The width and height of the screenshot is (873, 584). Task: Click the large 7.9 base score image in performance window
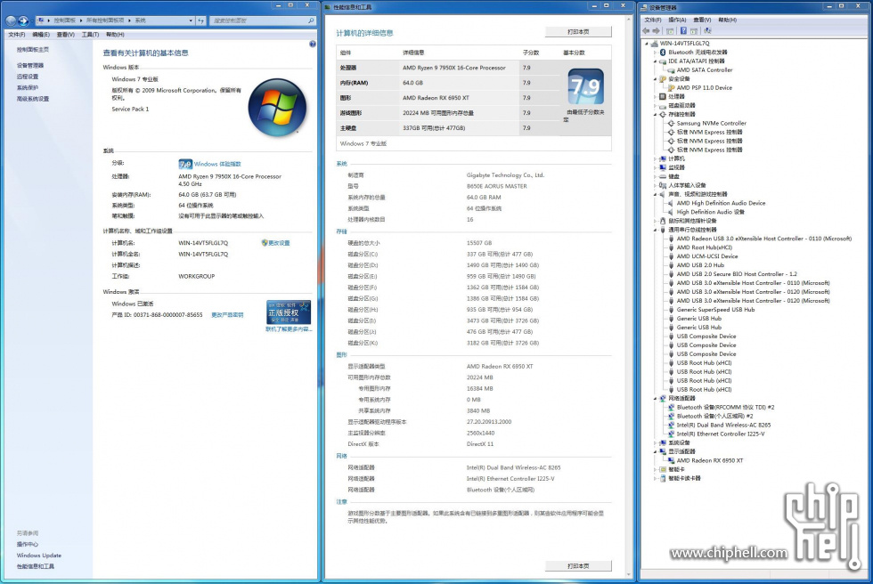pos(585,86)
